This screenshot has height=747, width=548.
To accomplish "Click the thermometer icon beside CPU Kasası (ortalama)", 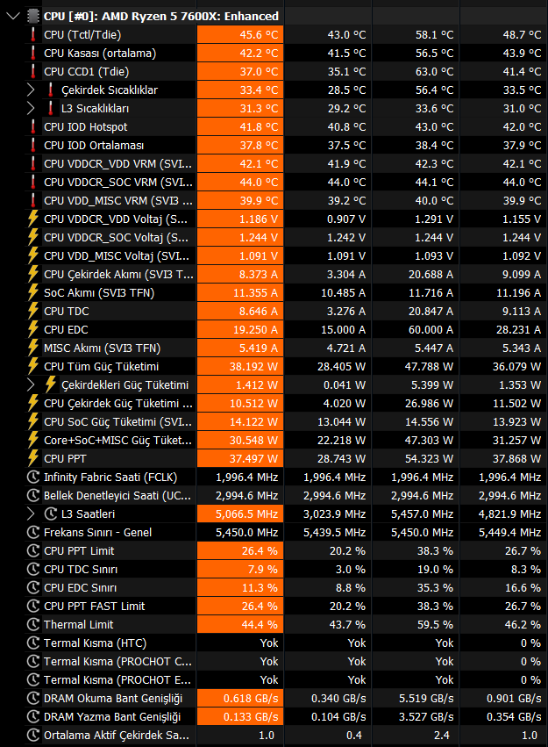I will point(32,54).
